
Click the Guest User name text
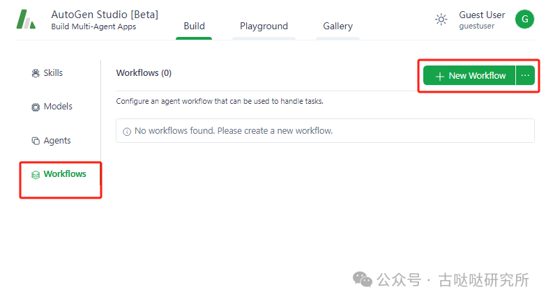[482, 15]
